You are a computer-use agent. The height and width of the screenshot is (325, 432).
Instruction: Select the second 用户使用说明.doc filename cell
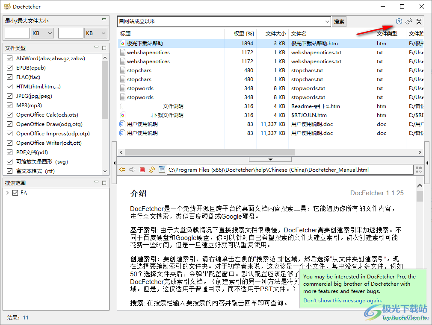(x=312, y=133)
